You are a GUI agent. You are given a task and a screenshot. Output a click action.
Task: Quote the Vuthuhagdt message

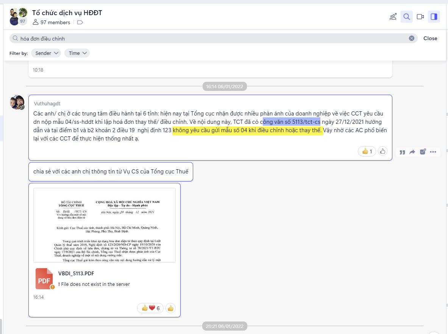point(402,152)
